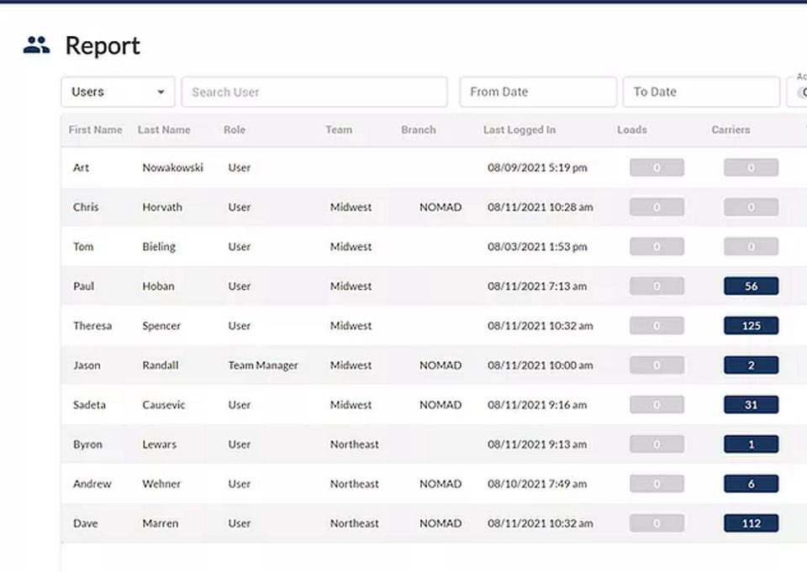Viewport: 807px width, 572px height.
Task: Click the Report people icon
Action: 36,45
